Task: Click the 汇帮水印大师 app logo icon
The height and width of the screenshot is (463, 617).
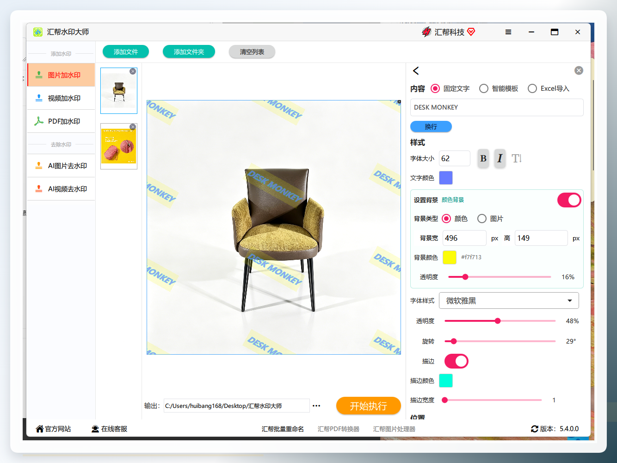Action: pyautogui.click(x=38, y=32)
